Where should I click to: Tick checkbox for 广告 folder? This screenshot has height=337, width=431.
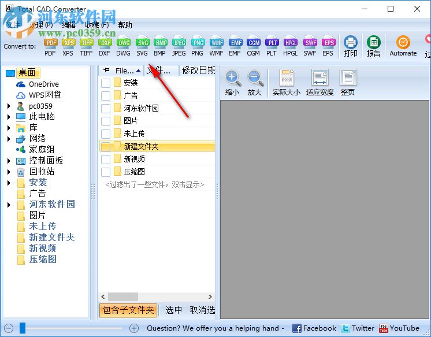point(106,96)
